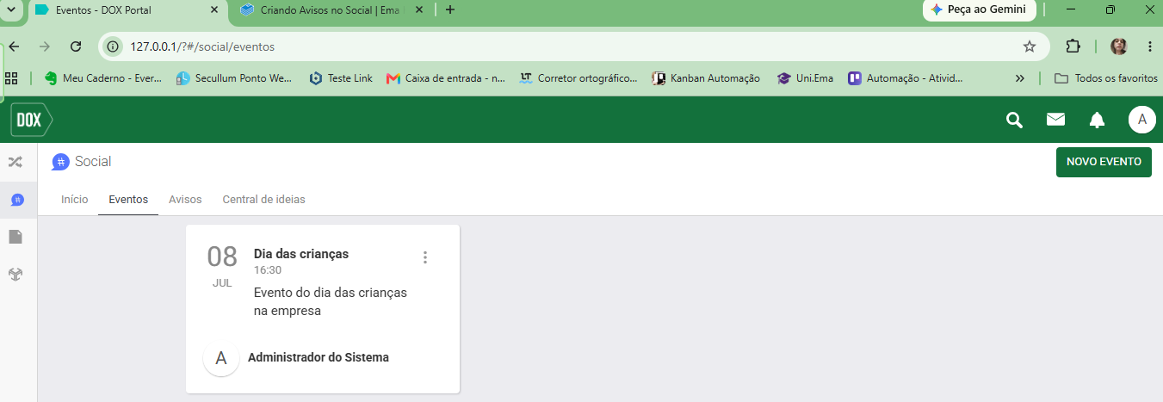Open the cubes sidebar icon
The width and height of the screenshot is (1163, 402).
pyautogui.click(x=15, y=275)
